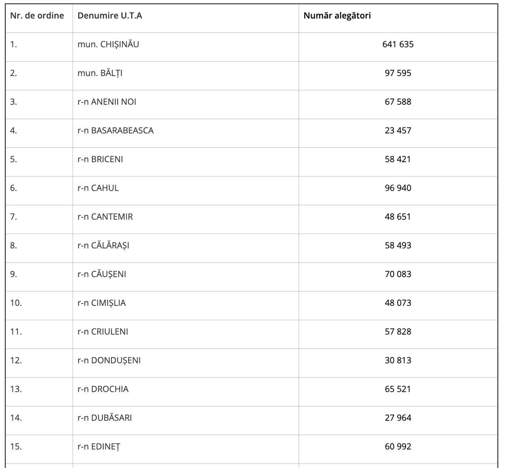Click the value 48 651 for Cantemir
The width and height of the screenshot is (505, 468).
click(x=398, y=217)
